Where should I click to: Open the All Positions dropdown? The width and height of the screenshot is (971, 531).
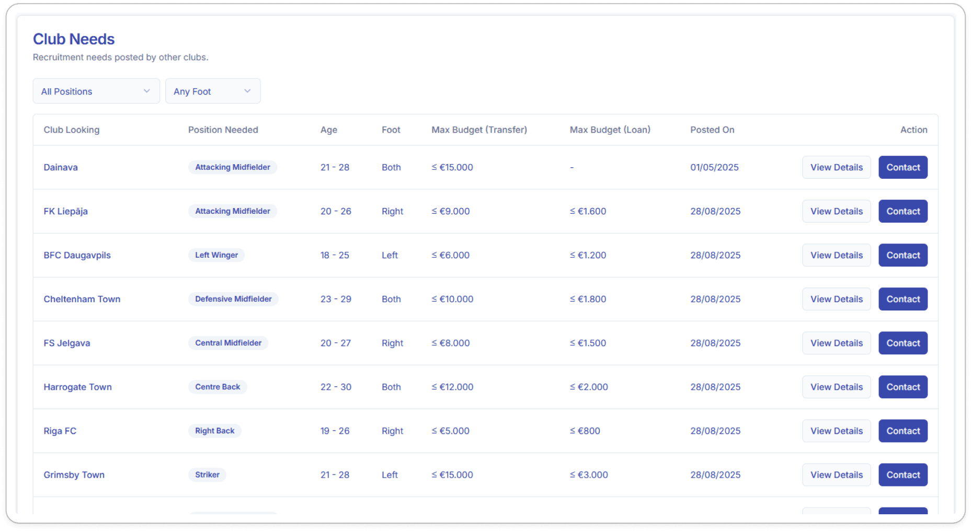coord(96,91)
